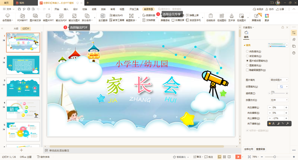Click the 输出为PDF ribbon button

click(x=61, y=17)
